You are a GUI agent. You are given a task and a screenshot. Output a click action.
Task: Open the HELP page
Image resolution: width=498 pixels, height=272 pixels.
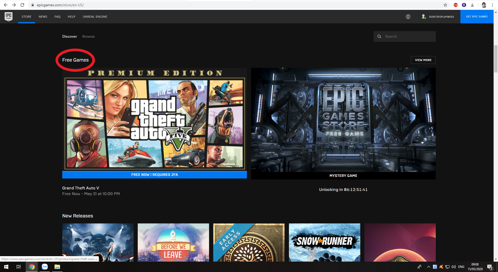coord(72,17)
